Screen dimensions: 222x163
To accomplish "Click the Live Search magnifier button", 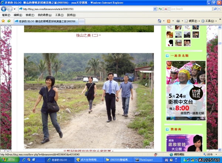I will pos(215,9).
